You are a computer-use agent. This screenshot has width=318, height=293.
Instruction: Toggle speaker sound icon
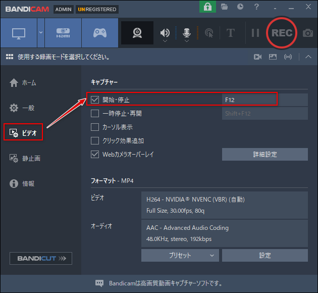pyautogui.click(x=165, y=33)
